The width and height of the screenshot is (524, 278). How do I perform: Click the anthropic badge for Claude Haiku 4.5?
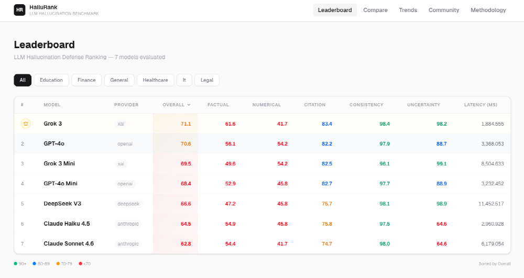(128, 224)
